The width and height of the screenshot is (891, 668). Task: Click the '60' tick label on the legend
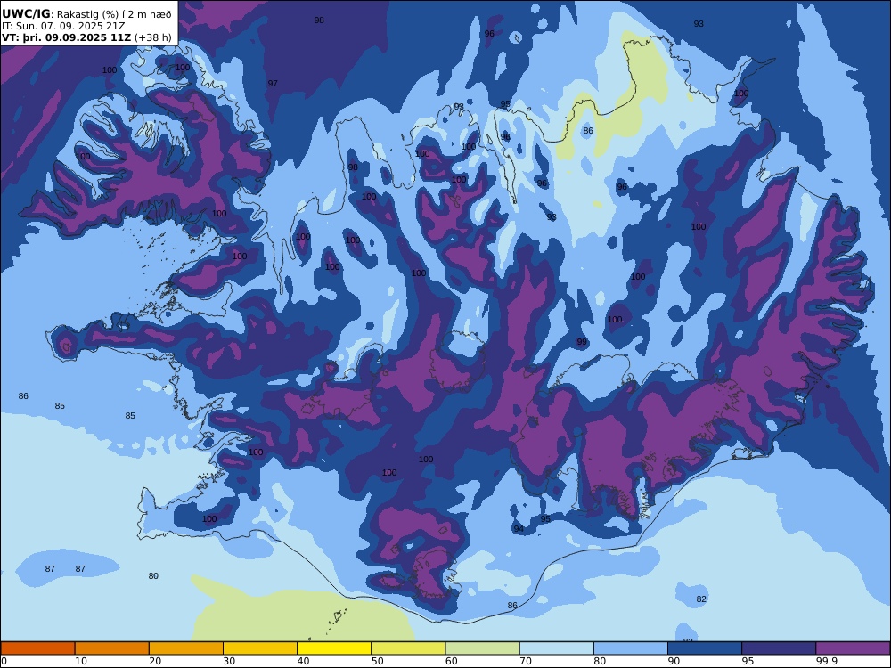[452, 661]
